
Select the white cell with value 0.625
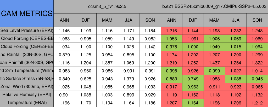point(86,79)
